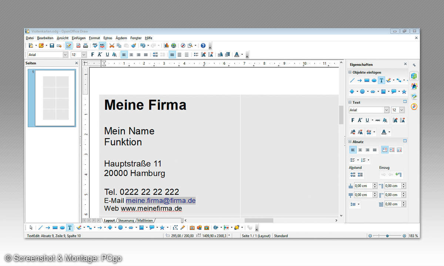
Task: Open the sidebar Navigator deck
Action: coord(414,106)
